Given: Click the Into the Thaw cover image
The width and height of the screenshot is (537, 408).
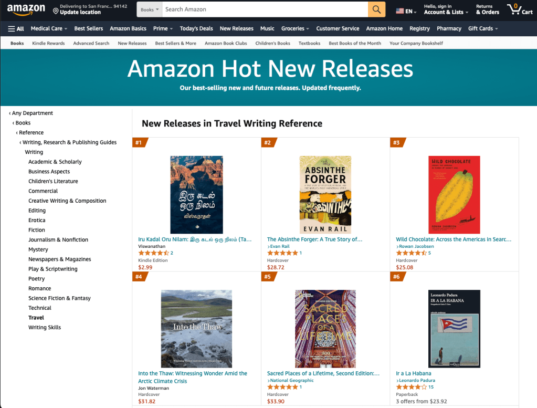Looking at the screenshot, I should point(196,329).
